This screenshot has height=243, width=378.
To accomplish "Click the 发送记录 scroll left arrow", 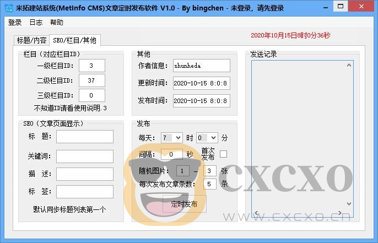I will click(257, 213).
